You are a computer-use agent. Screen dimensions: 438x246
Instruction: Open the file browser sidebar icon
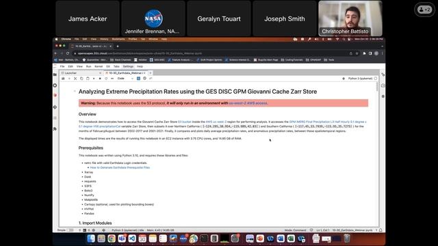pyautogui.click(x=55, y=74)
